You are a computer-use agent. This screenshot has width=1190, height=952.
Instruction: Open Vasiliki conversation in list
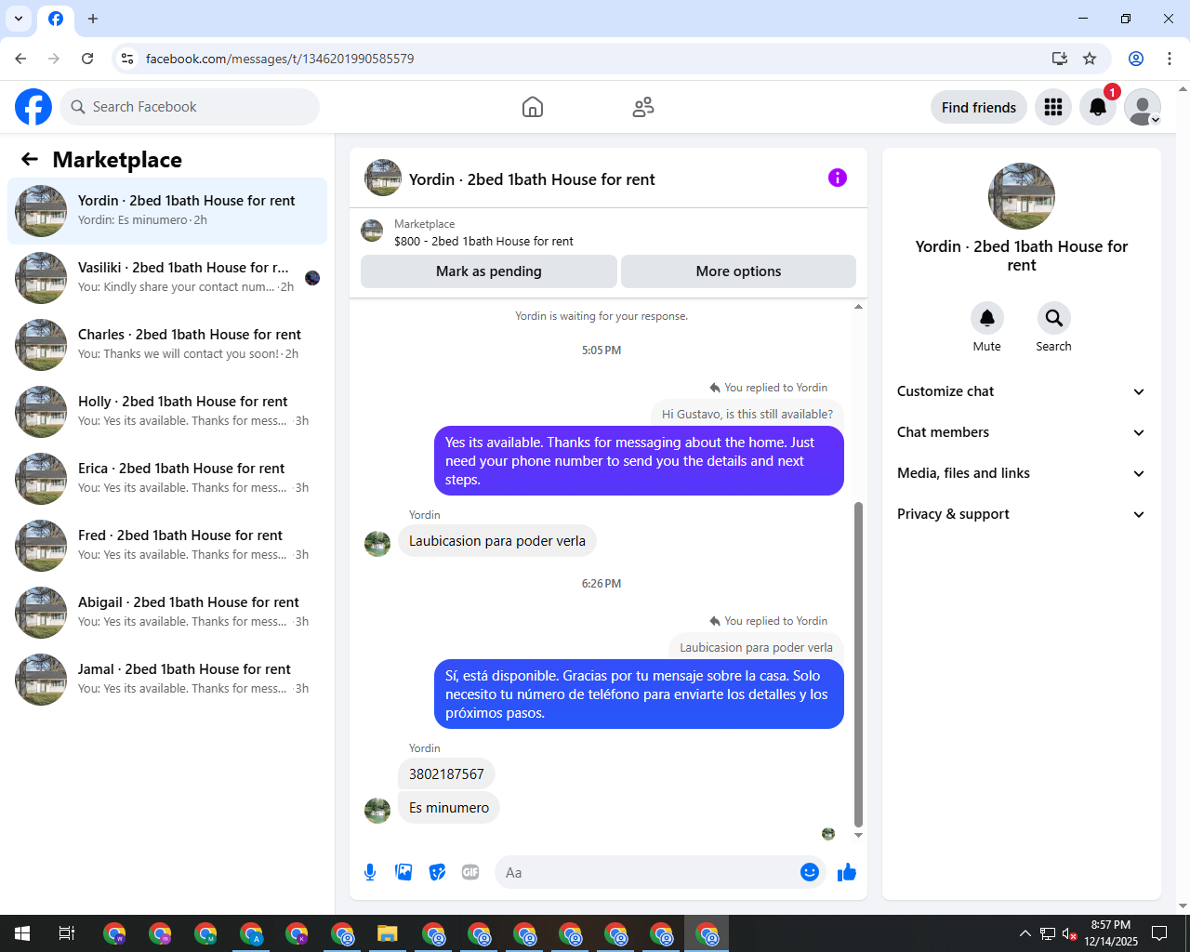[167, 278]
